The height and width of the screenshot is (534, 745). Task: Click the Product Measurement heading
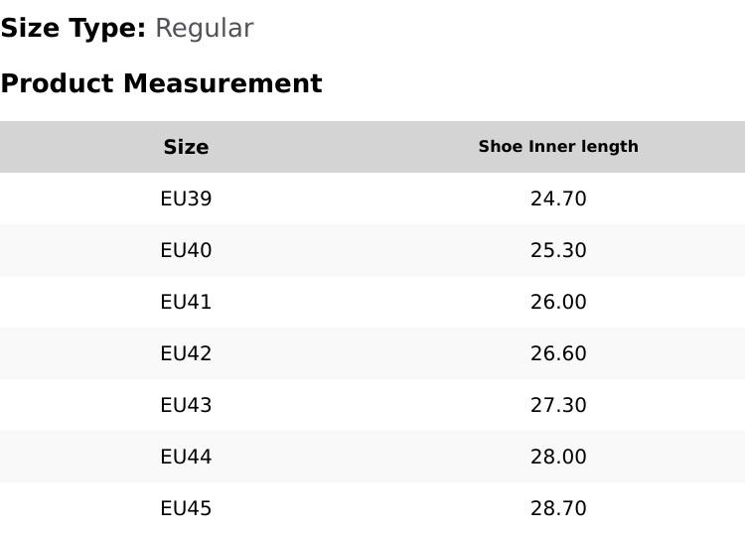162,83
